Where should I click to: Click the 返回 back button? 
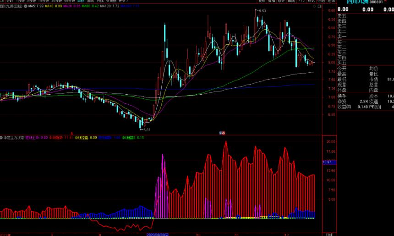tap(331, 1)
